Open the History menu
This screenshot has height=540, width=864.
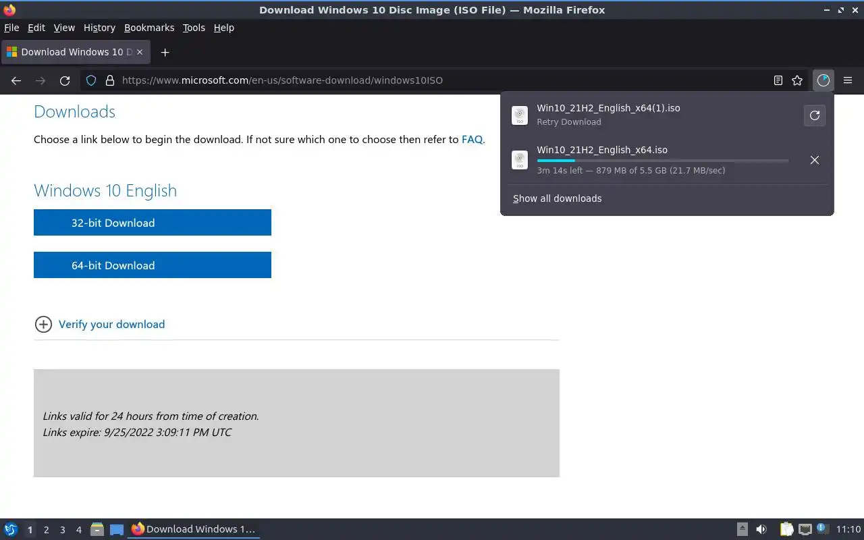coord(99,28)
